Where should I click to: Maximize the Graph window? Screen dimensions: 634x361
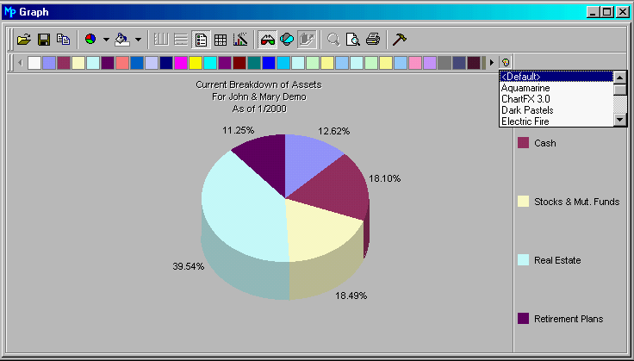(607, 12)
